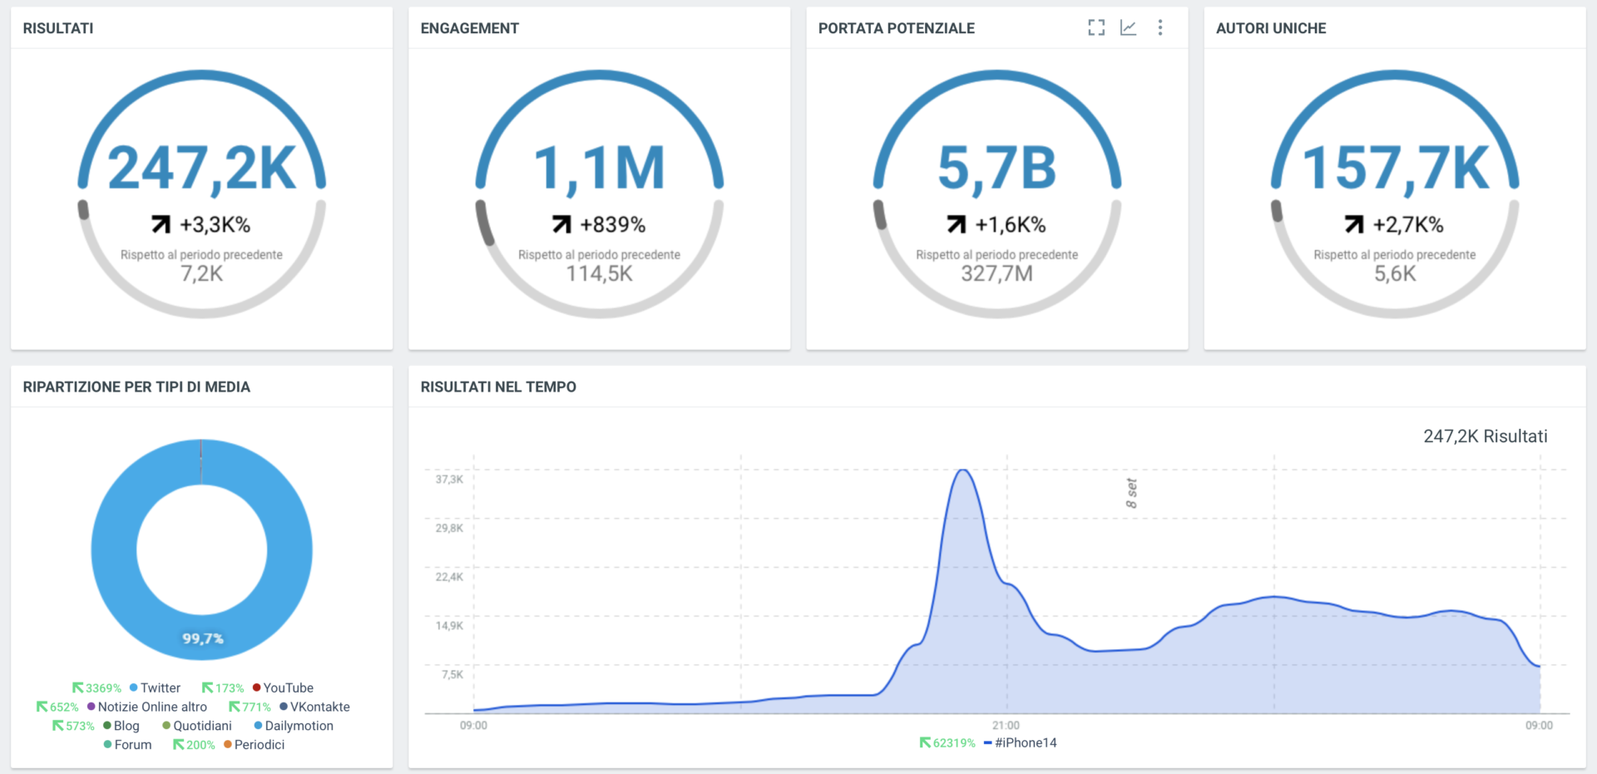Open Portata Potenziale three-dot options menu
This screenshot has height=774, width=1597.
tap(1160, 28)
